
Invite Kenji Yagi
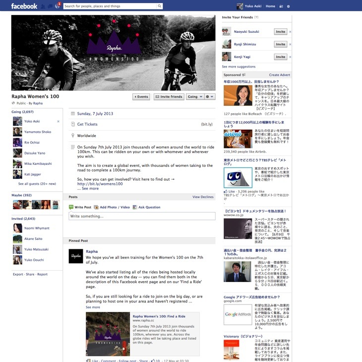(x=281, y=57)
